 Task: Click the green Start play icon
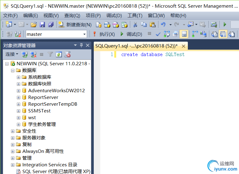[x=225, y=25]
